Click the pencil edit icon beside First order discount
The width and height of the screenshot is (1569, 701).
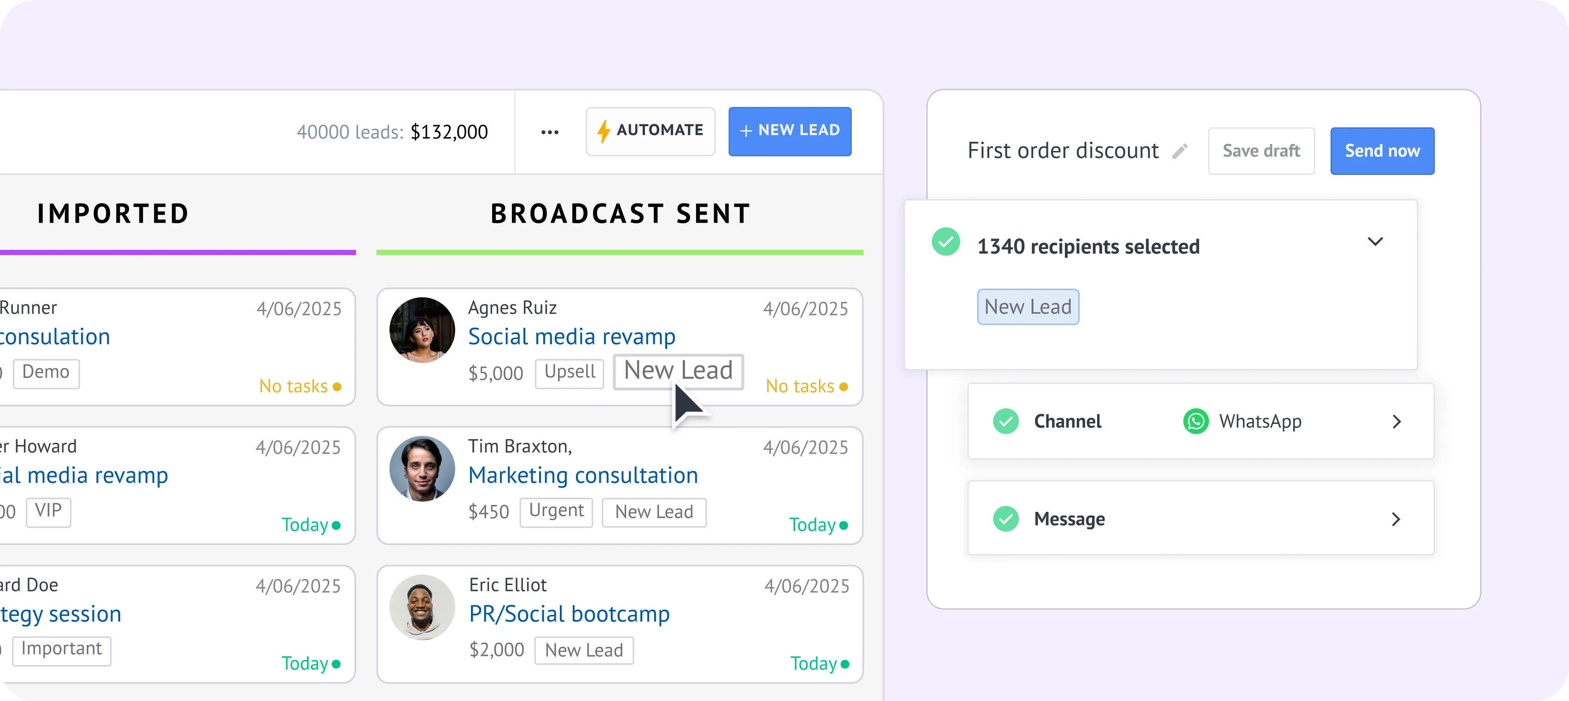(1180, 151)
